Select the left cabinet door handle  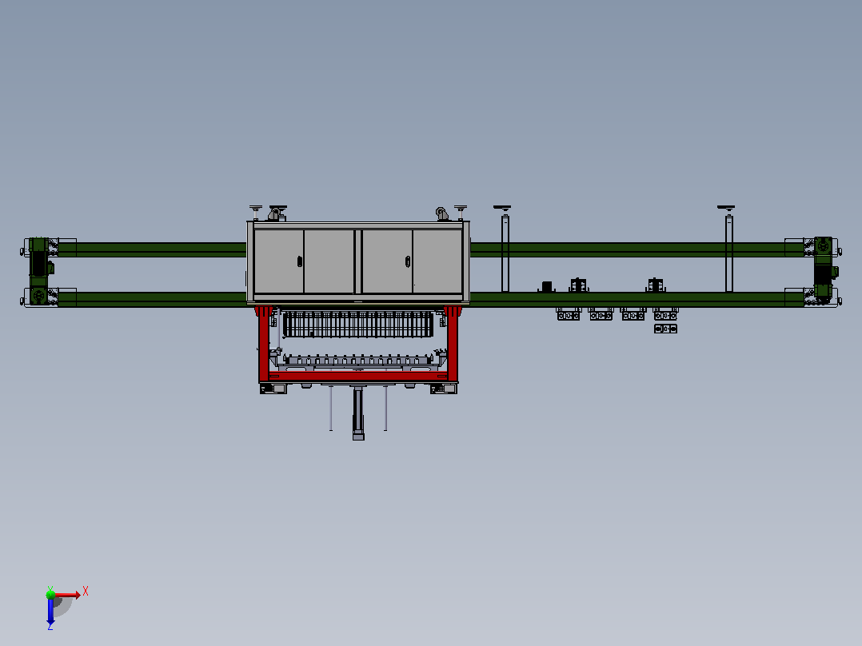(x=300, y=261)
